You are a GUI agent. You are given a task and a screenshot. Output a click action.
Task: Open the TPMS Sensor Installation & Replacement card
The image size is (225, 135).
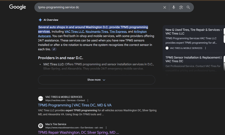click(193, 59)
